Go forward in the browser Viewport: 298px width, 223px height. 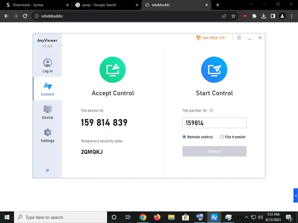16,16
